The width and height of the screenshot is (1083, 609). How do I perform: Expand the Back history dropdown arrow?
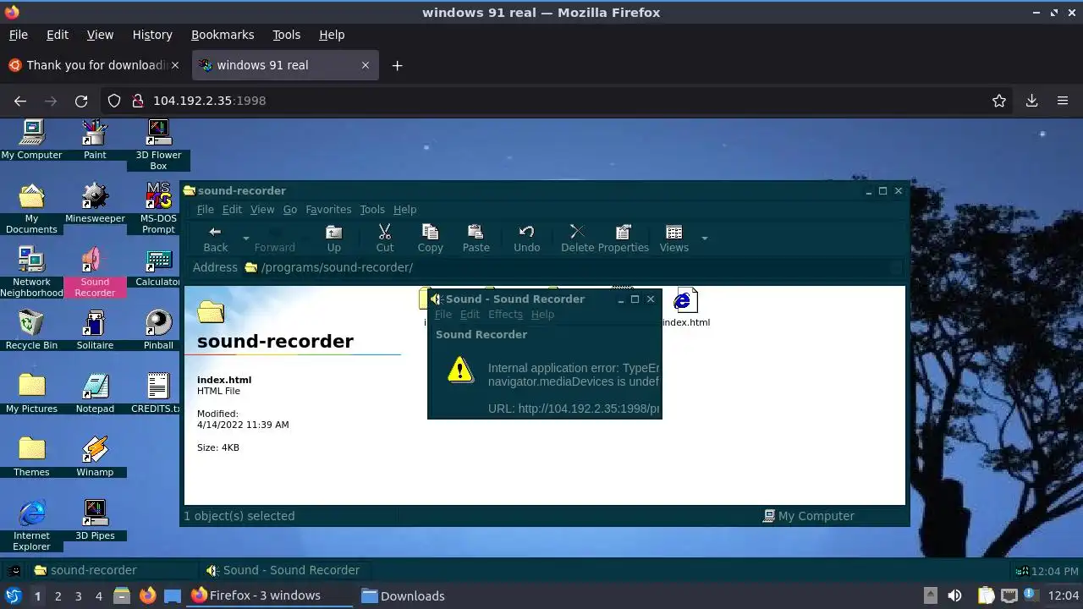click(x=245, y=239)
